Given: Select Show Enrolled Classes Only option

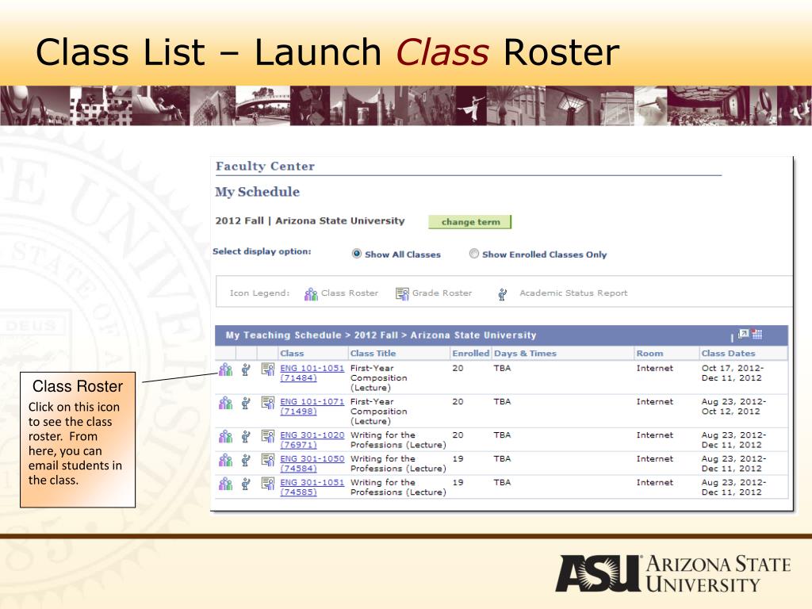Looking at the screenshot, I should pos(474,254).
